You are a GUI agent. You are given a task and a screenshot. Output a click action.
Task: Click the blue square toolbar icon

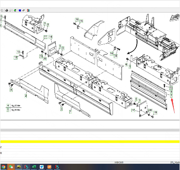point(20,10)
